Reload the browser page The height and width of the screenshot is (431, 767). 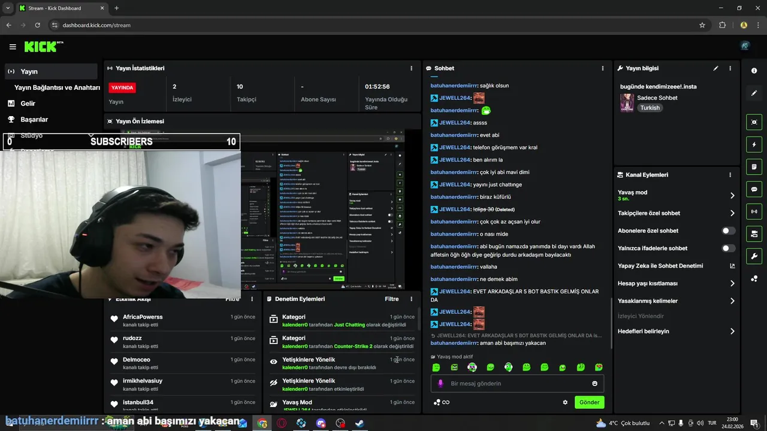38,25
